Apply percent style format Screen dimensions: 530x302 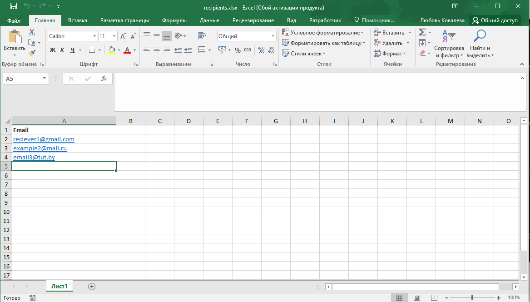tap(238, 50)
